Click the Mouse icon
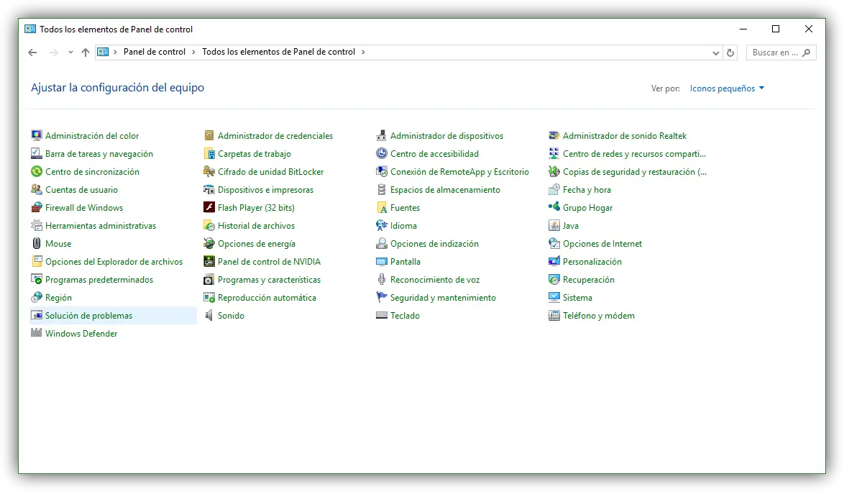The width and height of the screenshot is (844, 492). (x=37, y=243)
